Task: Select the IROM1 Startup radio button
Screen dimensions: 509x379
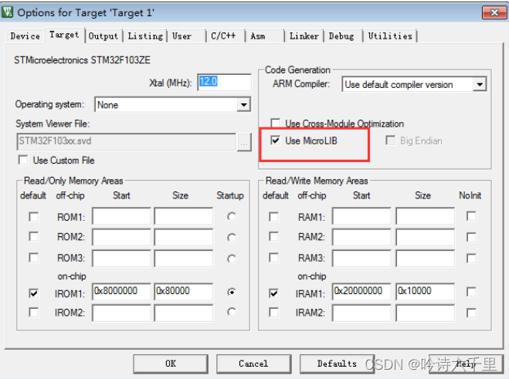Action: (232, 292)
